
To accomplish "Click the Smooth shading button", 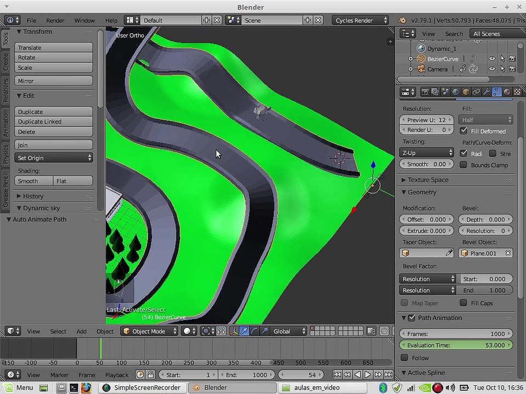I will 33,181.
